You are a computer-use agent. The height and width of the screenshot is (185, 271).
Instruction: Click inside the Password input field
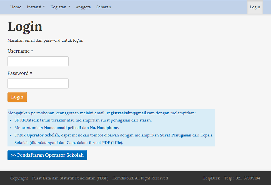(x=38, y=83)
